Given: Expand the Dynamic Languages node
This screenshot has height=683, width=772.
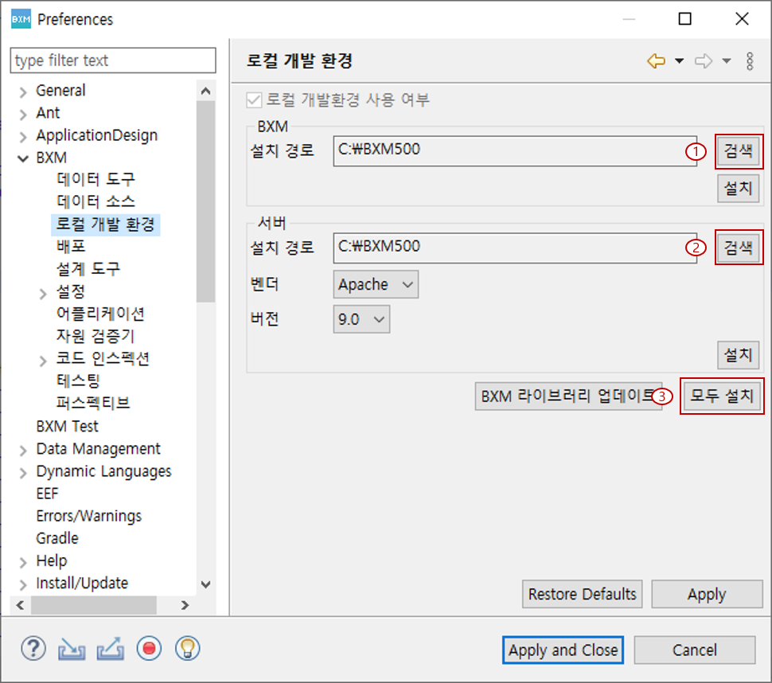Looking at the screenshot, I should tap(22, 473).
